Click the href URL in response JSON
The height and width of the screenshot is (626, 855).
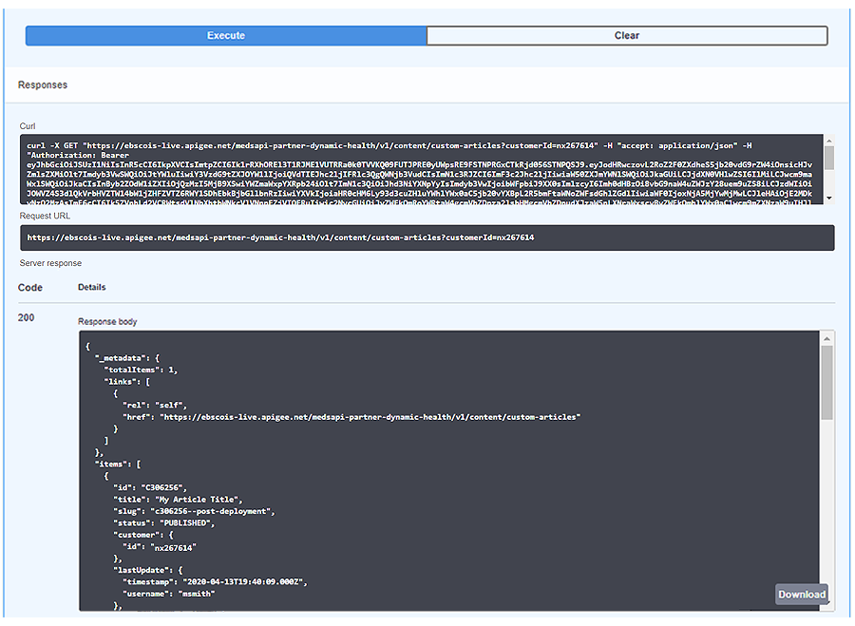click(x=370, y=416)
